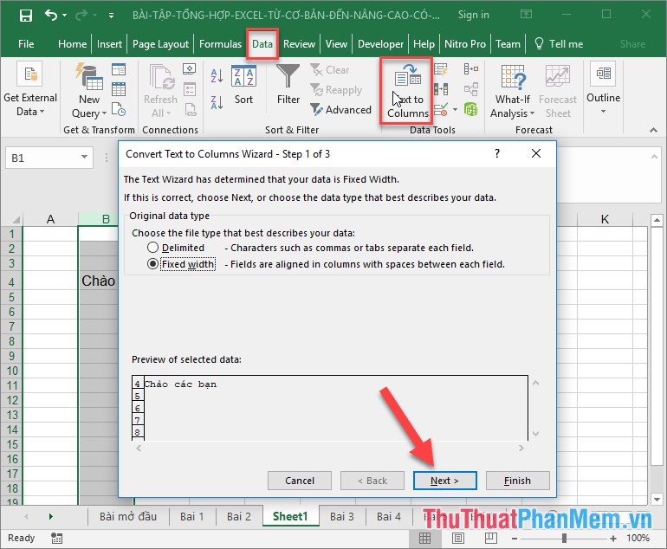Select the Delimited radio option
This screenshot has height=549, width=667.
pos(152,248)
